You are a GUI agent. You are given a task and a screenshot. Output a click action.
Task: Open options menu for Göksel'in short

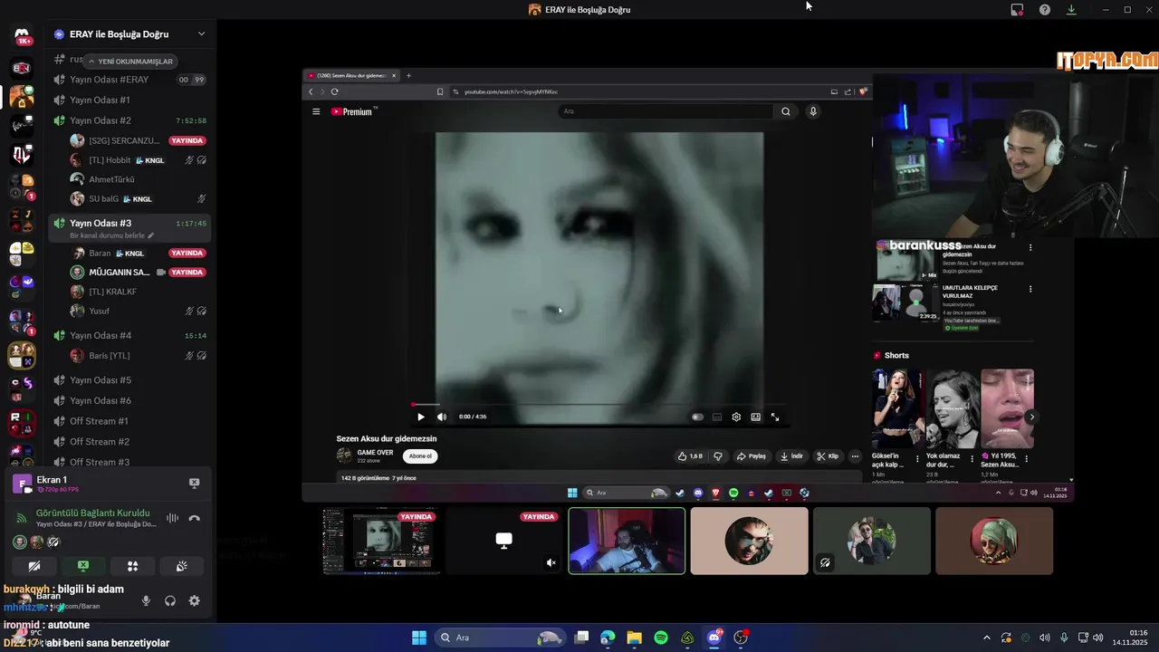tap(917, 458)
